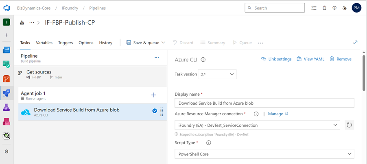
Task: Click the pipeline icon before the breadcrumb ellipsis
Action: coord(22,23)
